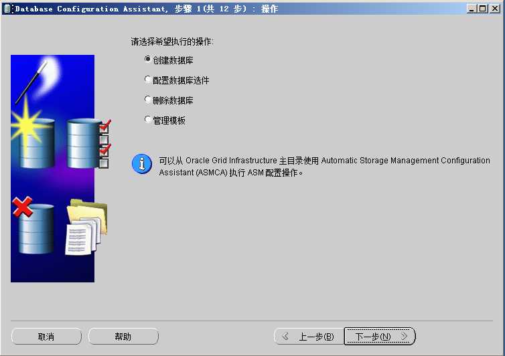The height and width of the screenshot is (356, 505).
Task: Close the Database Configuration Assistant window
Action: coord(495,9)
